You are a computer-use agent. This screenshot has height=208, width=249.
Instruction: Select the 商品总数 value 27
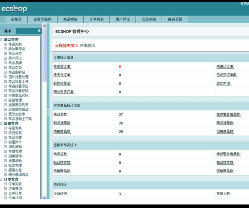[x=121, y=114]
